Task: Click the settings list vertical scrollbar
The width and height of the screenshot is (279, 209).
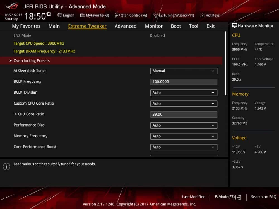Action: tap(226, 63)
